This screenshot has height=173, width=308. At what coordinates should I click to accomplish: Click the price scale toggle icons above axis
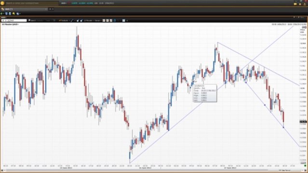point(304,27)
